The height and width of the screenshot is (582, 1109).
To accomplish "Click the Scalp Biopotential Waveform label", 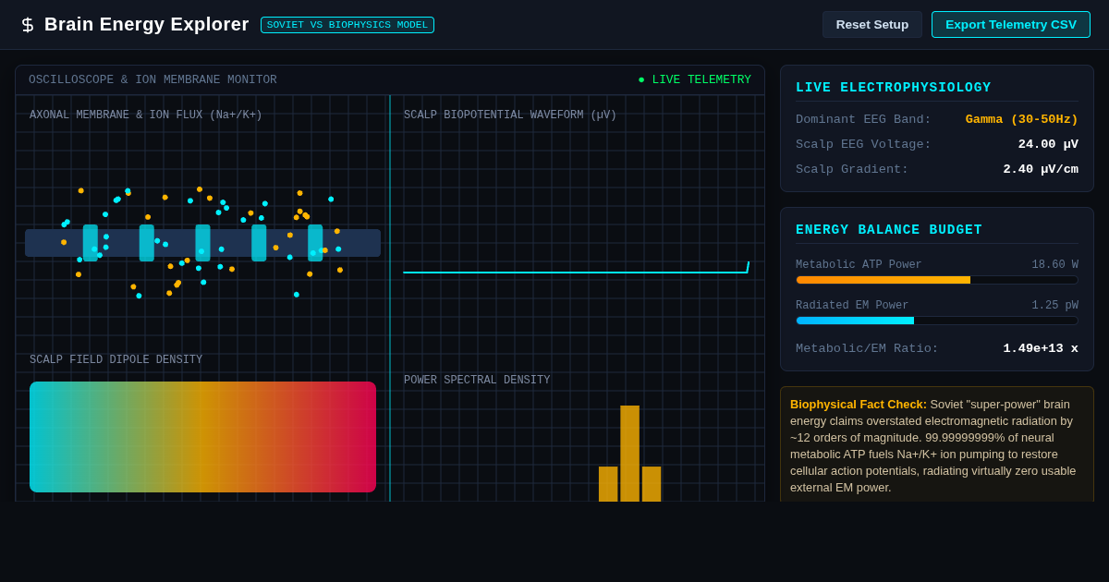I will (510, 115).
